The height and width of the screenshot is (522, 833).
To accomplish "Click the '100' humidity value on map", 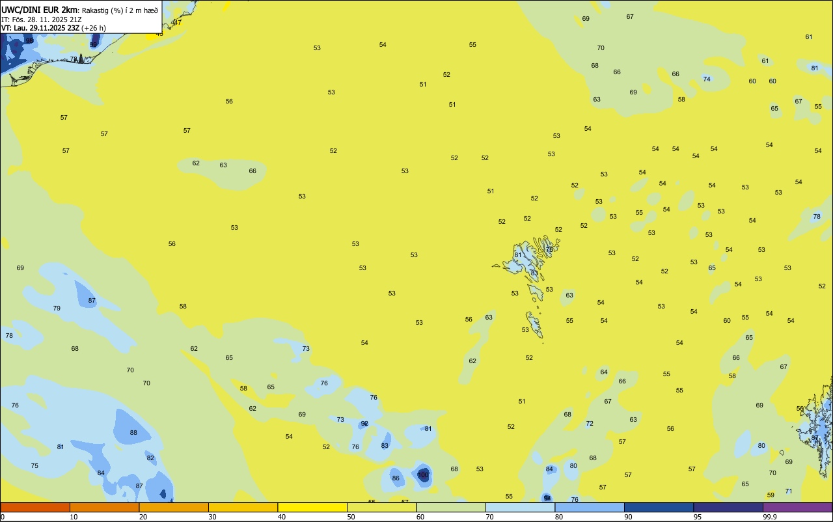I will point(423,475).
